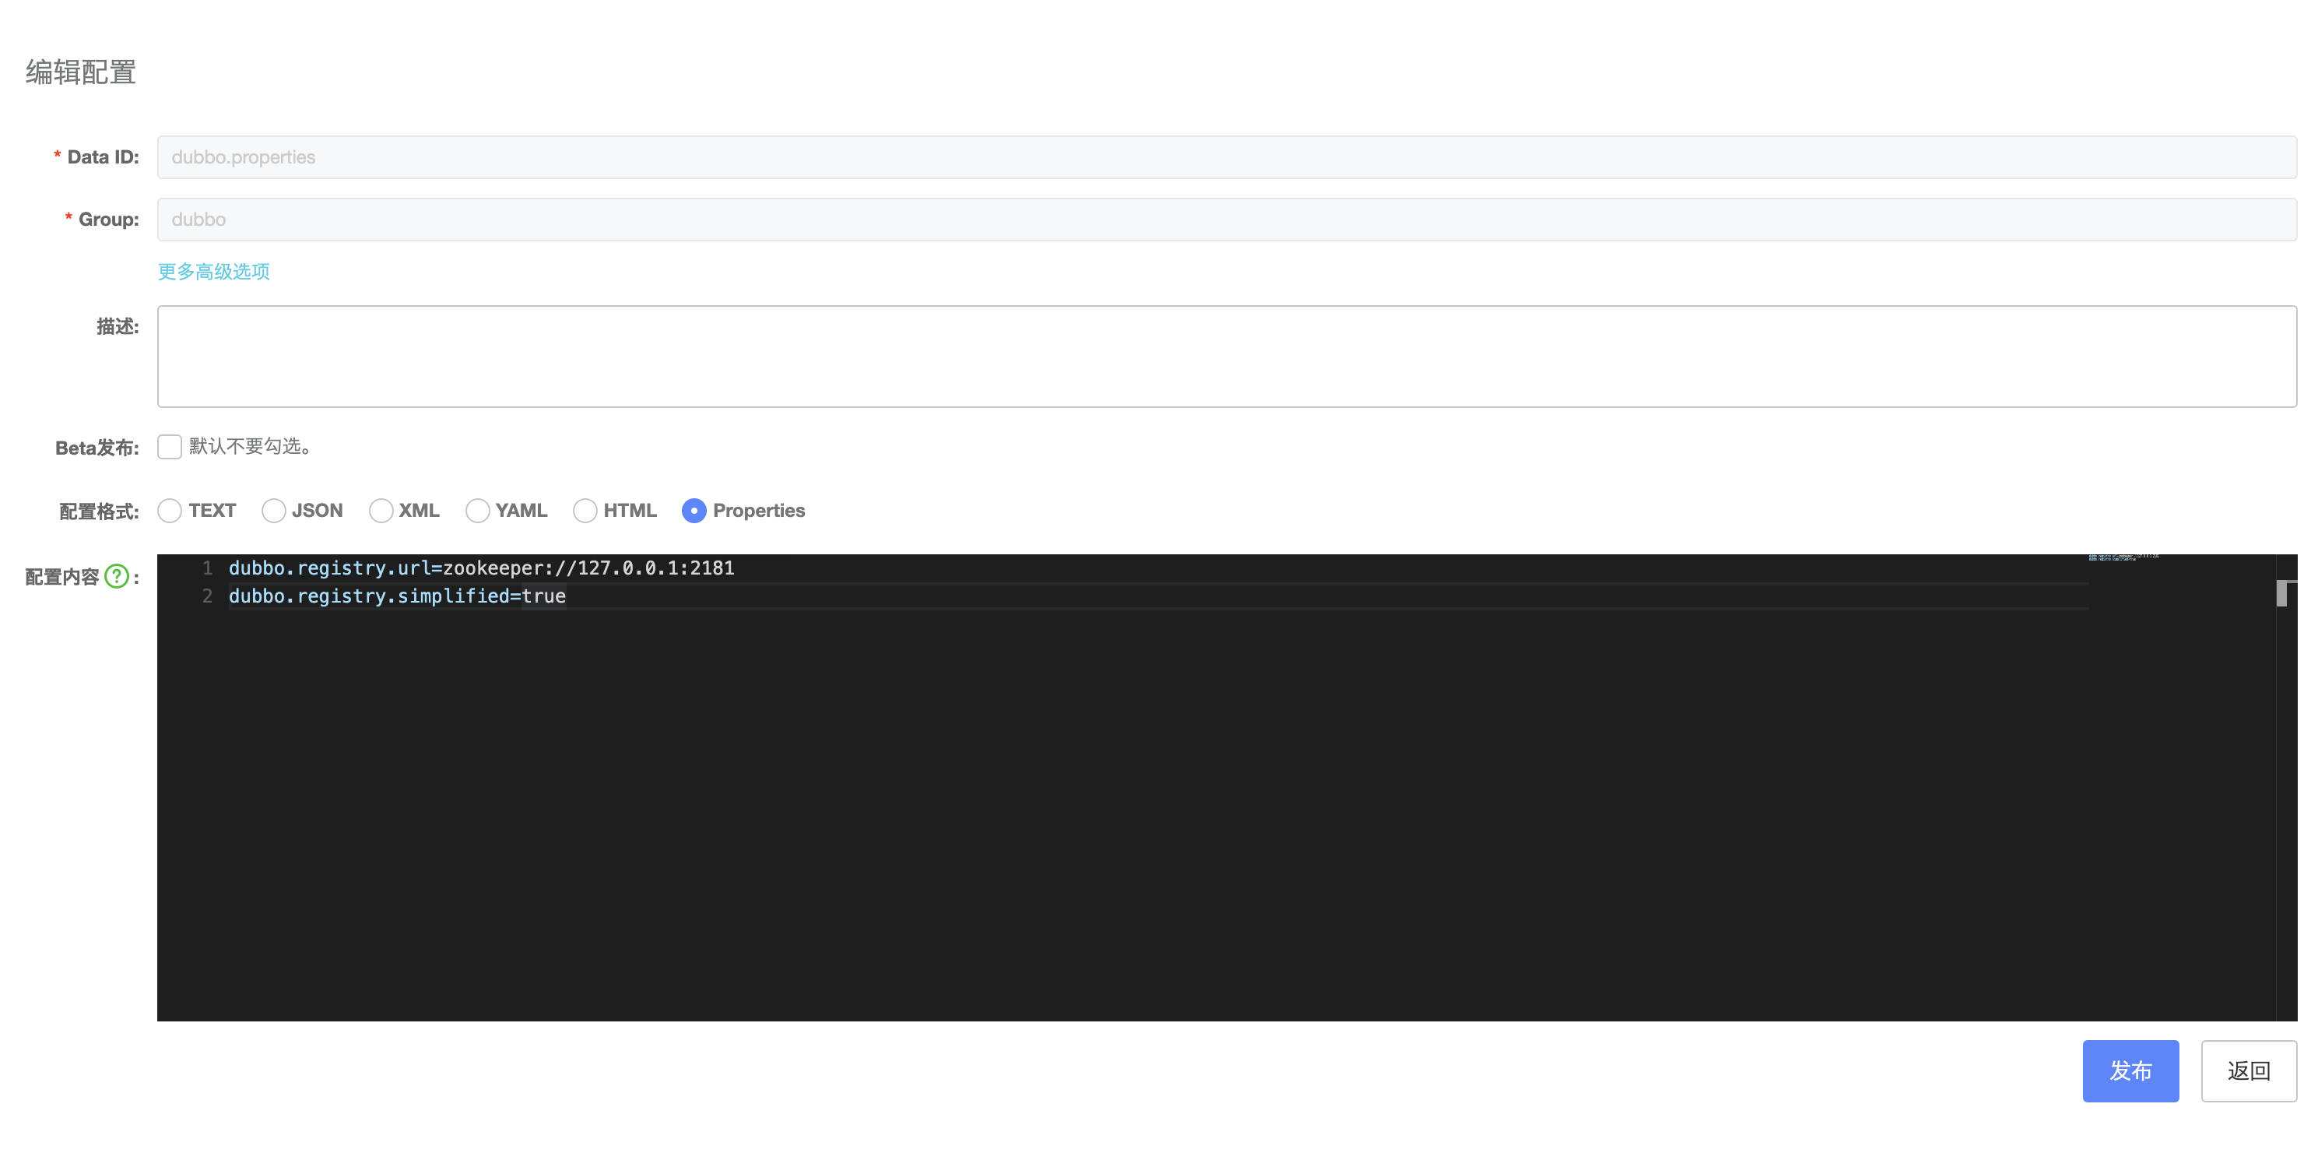Select the Properties config format
2318x1160 pixels.
[694, 510]
